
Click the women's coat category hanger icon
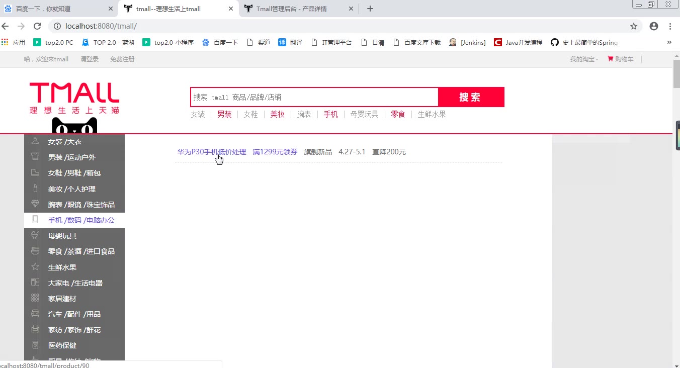pyautogui.click(x=35, y=141)
